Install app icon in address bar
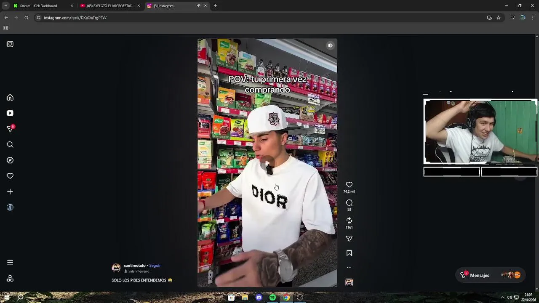Viewport: 539px width, 303px height. (489, 18)
